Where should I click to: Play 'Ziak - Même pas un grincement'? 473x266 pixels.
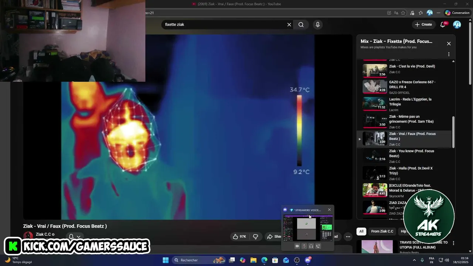[x=405, y=121]
